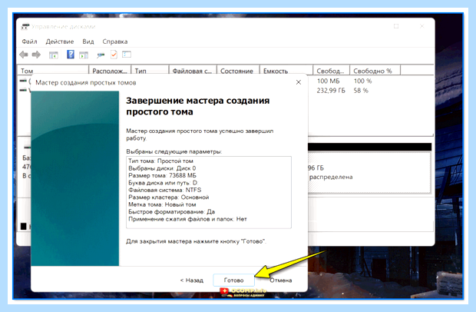Click the unallocated partition labeled 'распределена'
The width and height of the screenshot is (476, 312).
[x=369, y=173]
